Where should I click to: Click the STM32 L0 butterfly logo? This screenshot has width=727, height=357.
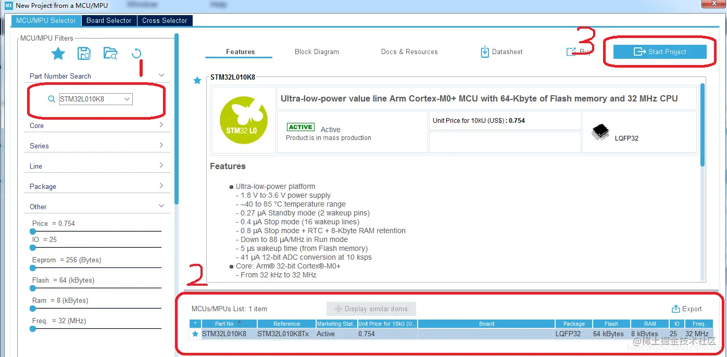click(243, 120)
